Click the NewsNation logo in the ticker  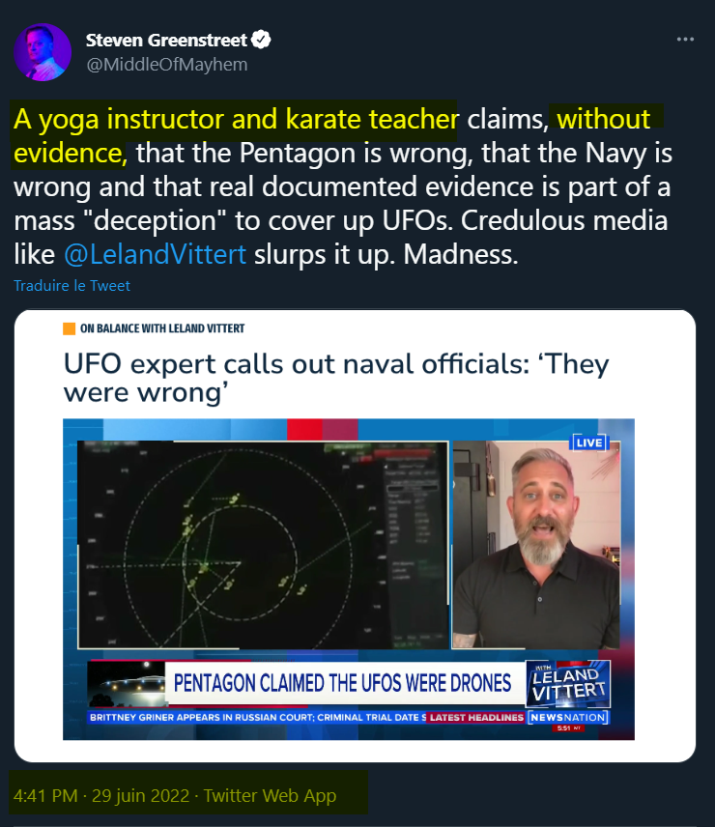[x=568, y=717]
